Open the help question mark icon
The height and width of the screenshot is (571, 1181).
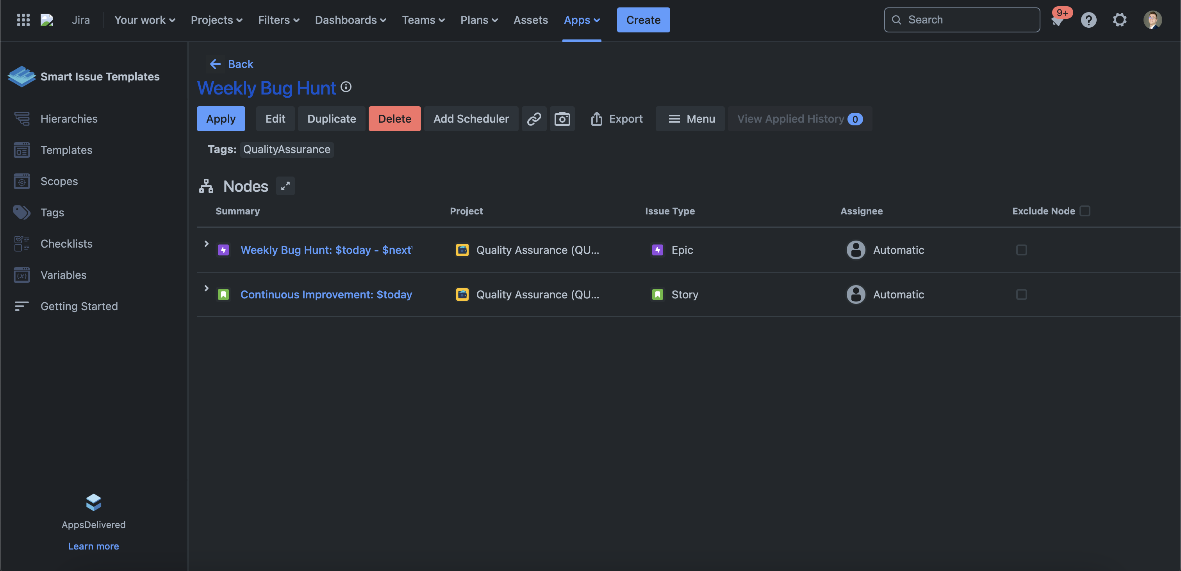(1088, 20)
